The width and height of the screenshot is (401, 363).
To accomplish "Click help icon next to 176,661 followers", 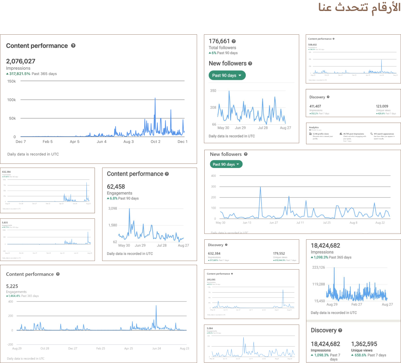I will click(234, 41).
